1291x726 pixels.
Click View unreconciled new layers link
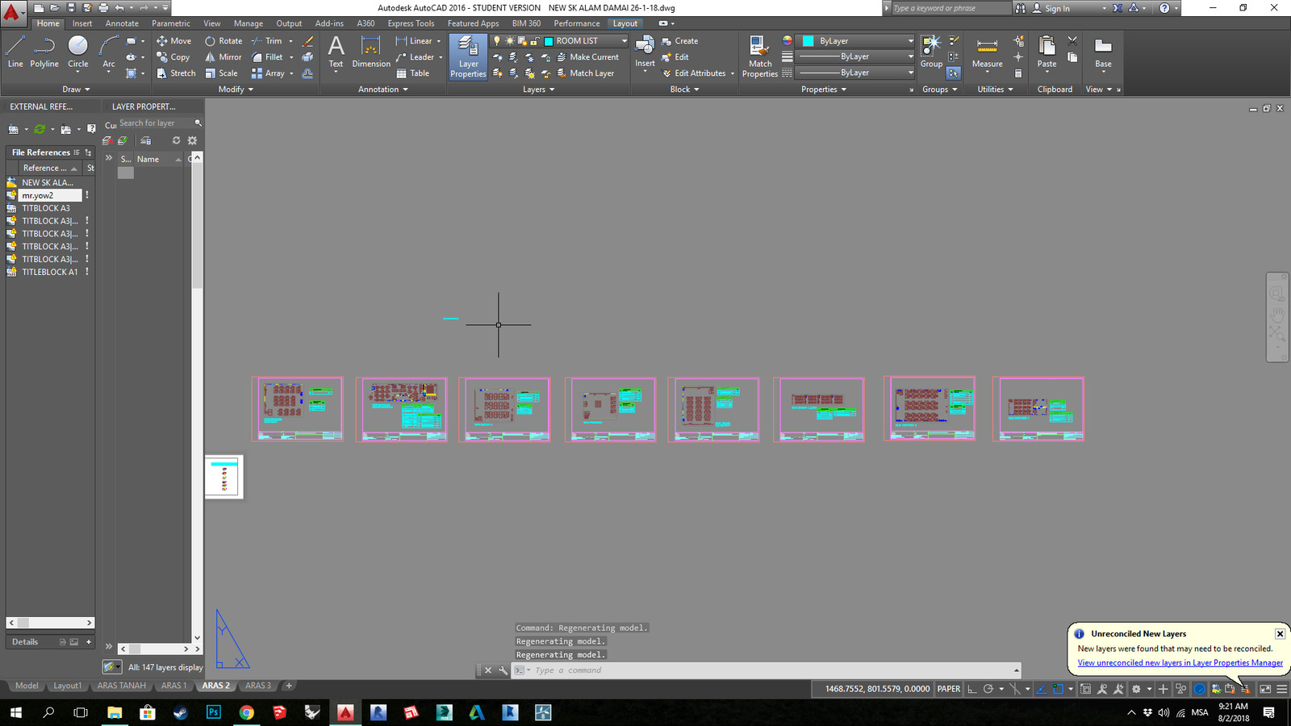pyautogui.click(x=1180, y=663)
